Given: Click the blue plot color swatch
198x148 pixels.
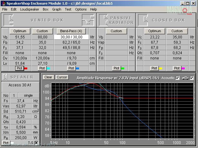Looking at the screenshot, I should point(77,68).
